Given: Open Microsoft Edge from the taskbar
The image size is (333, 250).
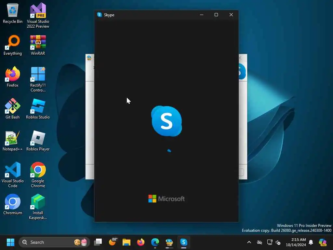Looking at the screenshot, I should coord(155,242).
